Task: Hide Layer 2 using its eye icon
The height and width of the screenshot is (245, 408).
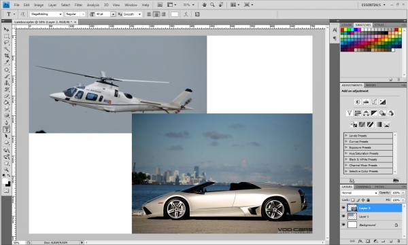Action: pyautogui.click(x=343, y=208)
